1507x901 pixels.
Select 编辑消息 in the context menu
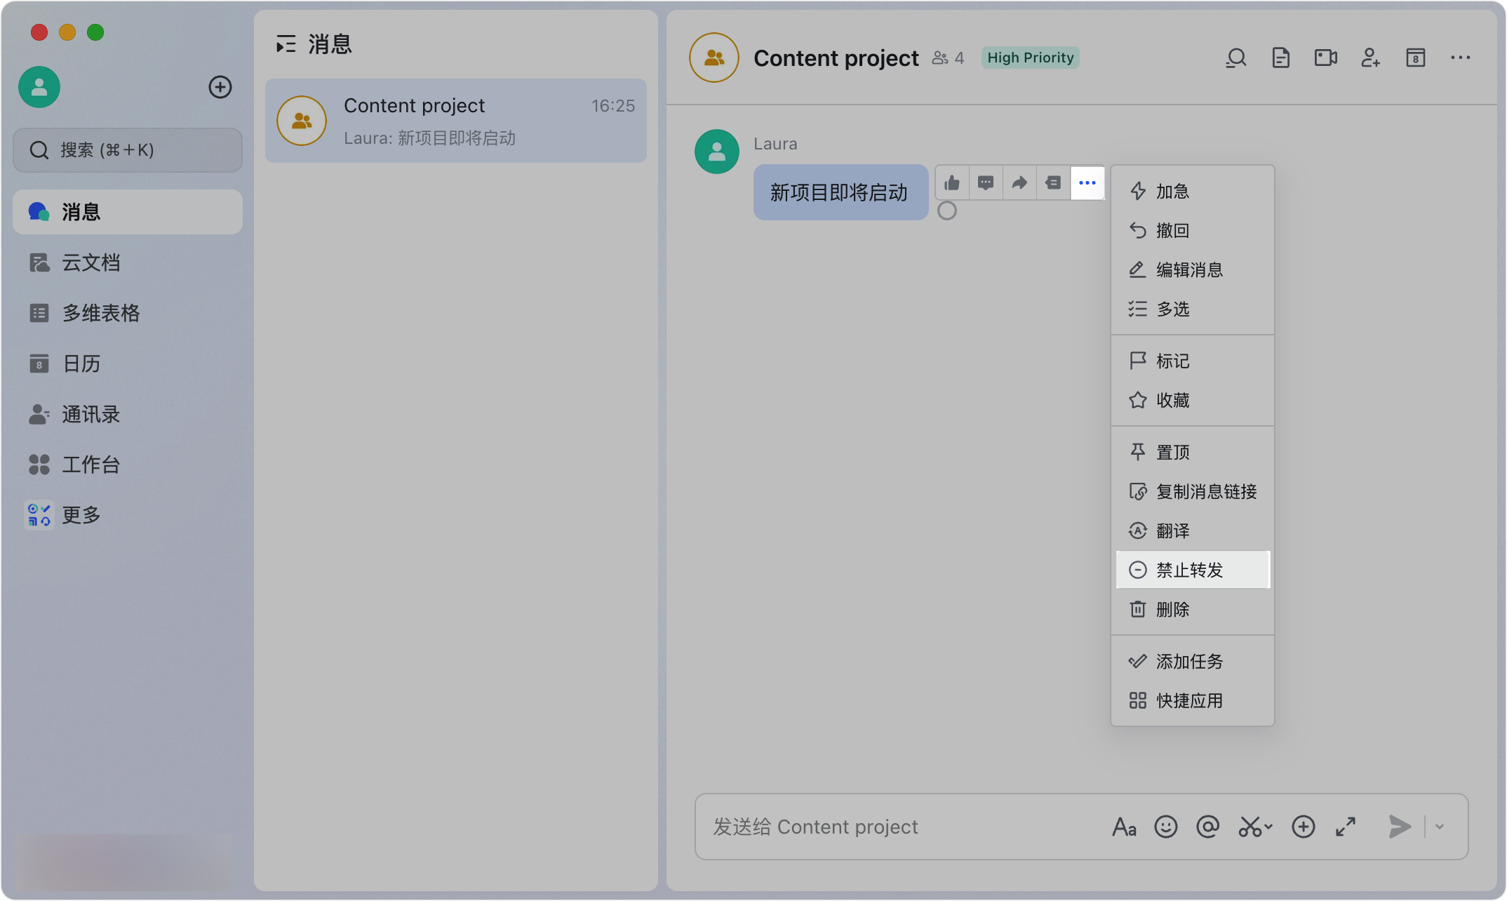pyautogui.click(x=1189, y=269)
